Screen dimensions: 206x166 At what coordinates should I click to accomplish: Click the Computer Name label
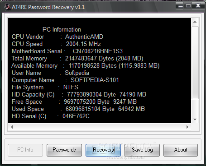(x=33, y=80)
